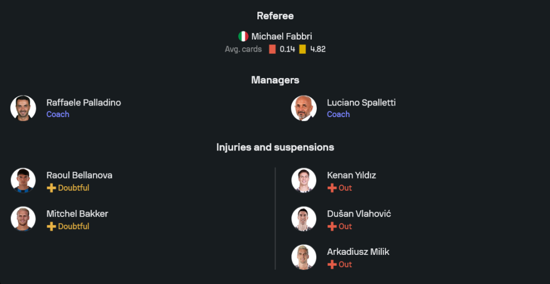The height and width of the screenshot is (284, 550).
Task: Select the Raoul Bellanova player name
Action: (79, 175)
